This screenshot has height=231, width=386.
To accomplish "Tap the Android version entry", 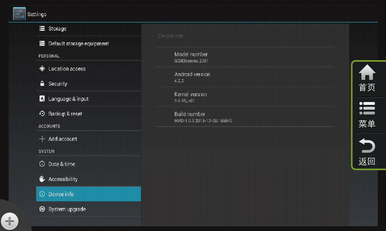I will [245, 77].
